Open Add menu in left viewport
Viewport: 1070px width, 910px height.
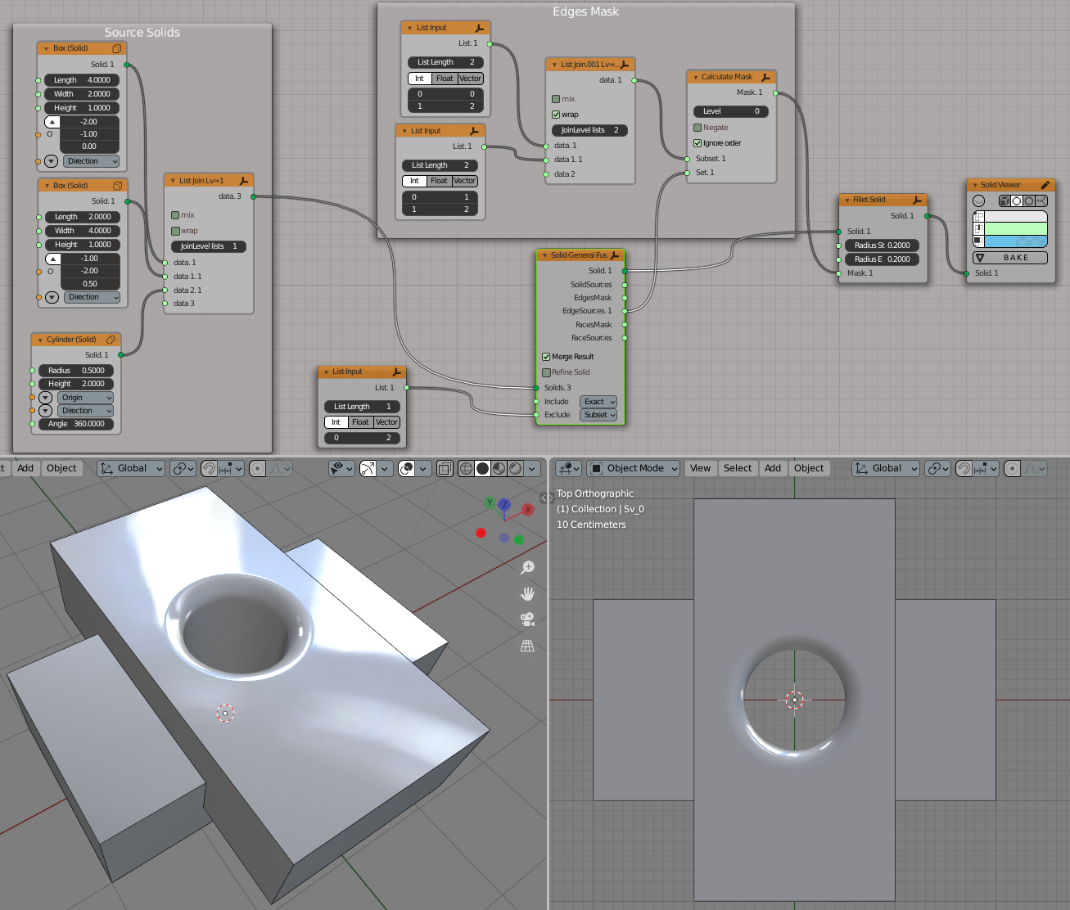25,468
